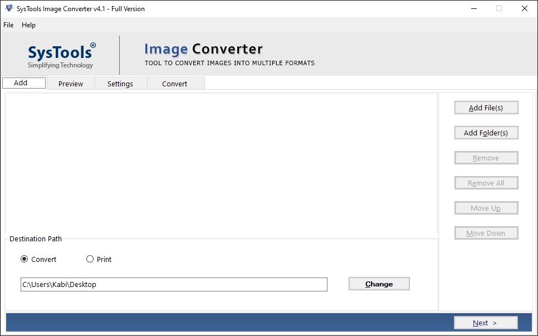This screenshot has height=336, width=538.
Task: Select the Print radio option
Action: [x=99, y=259]
